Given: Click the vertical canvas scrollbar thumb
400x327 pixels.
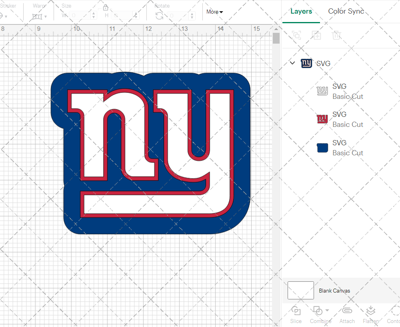Looking at the screenshot, I should [276, 38].
